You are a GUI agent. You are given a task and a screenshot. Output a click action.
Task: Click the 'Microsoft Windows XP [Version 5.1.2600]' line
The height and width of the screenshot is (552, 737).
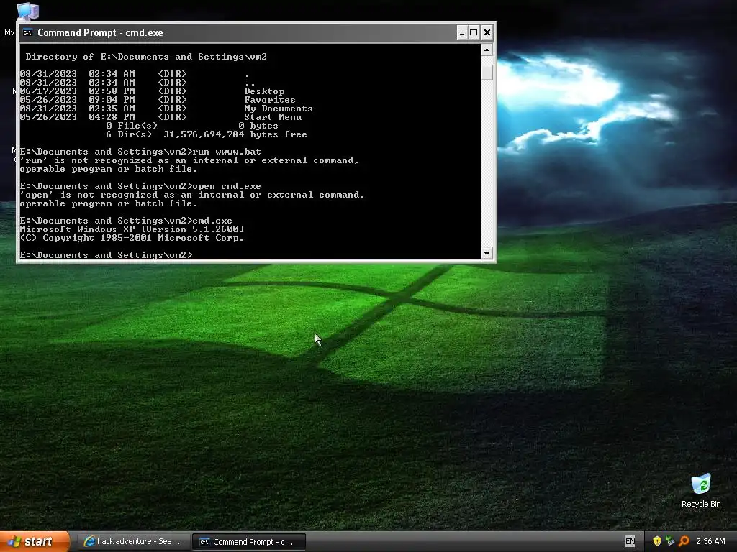pyautogui.click(x=132, y=229)
